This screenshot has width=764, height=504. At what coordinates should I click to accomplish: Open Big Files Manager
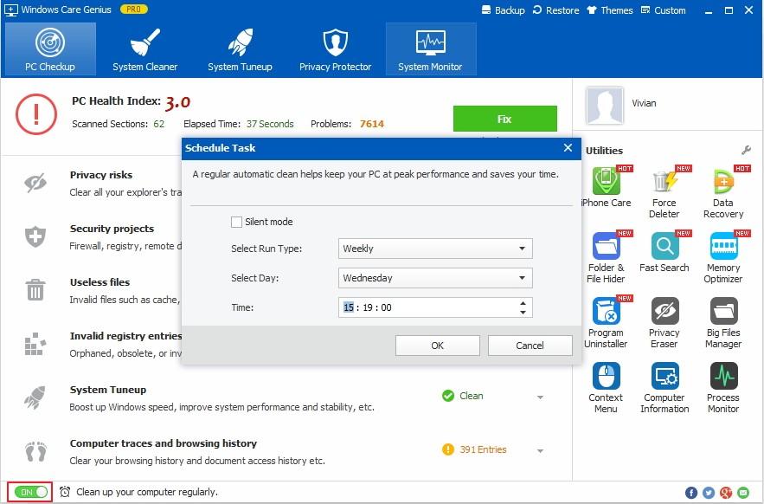pos(723,322)
